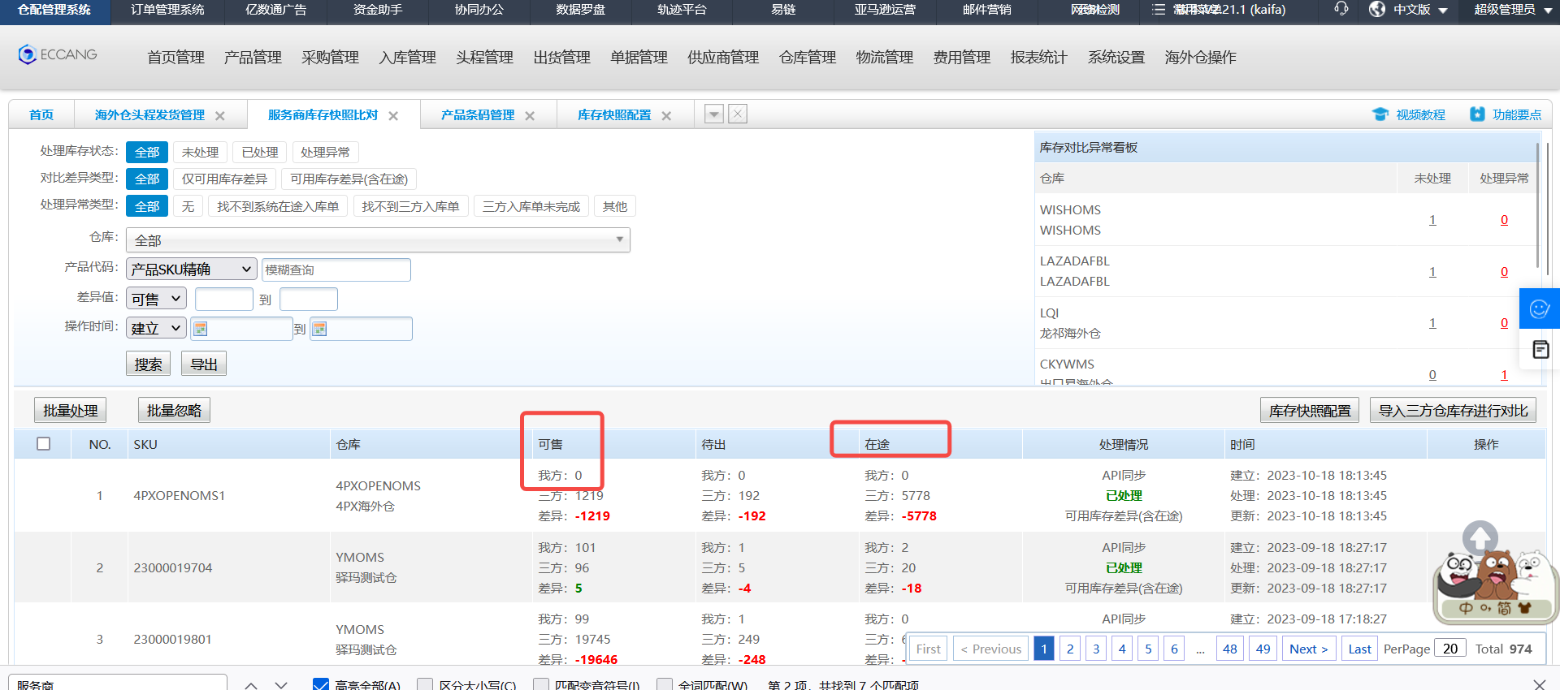Click 导入三方仓库库存进行对比 button
Viewport: 1560px width, 690px height.
[x=1454, y=410]
